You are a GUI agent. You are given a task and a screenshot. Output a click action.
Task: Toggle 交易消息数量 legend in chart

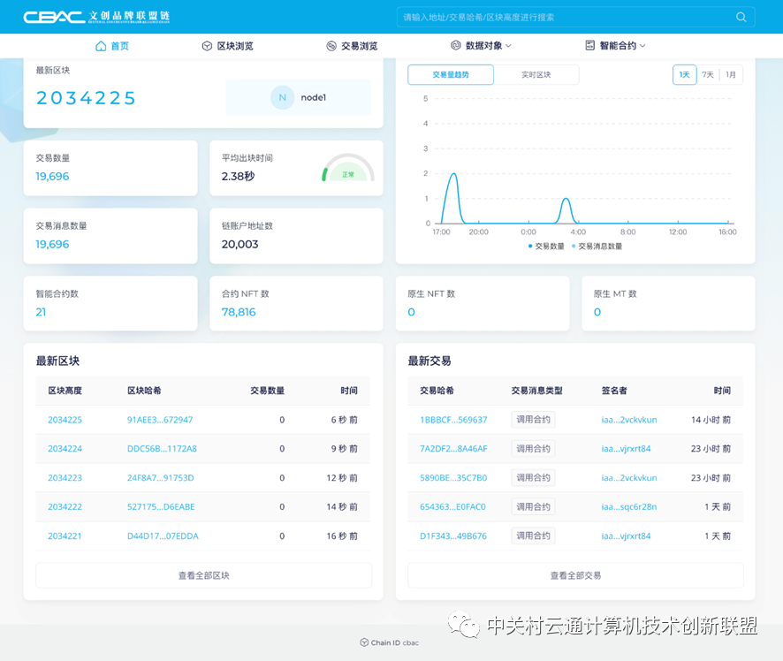click(x=597, y=247)
